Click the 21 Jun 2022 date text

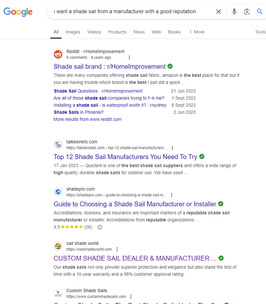click(x=183, y=91)
